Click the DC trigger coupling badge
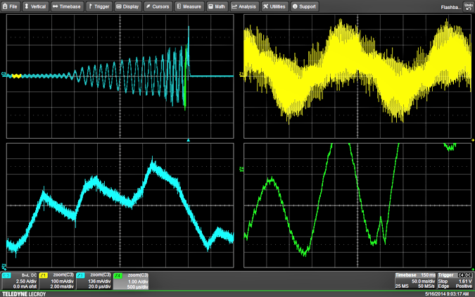 469,275
